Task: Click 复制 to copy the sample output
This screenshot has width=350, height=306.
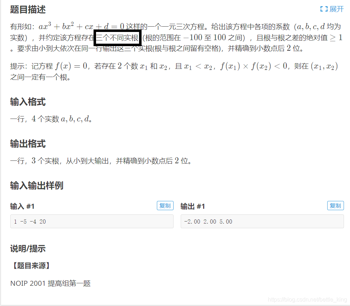Action: tap(335, 206)
